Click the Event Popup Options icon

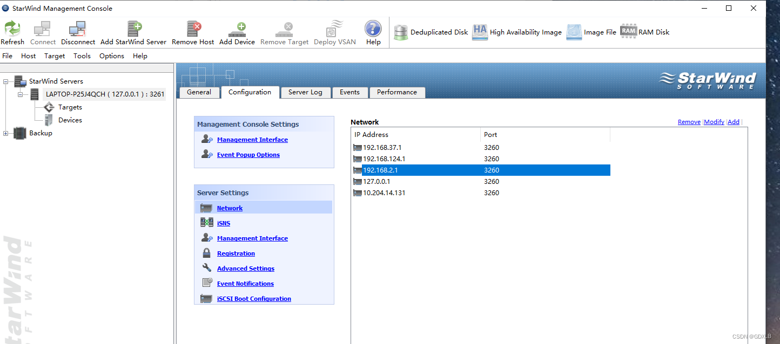pyautogui.click(x=207, y=154)
